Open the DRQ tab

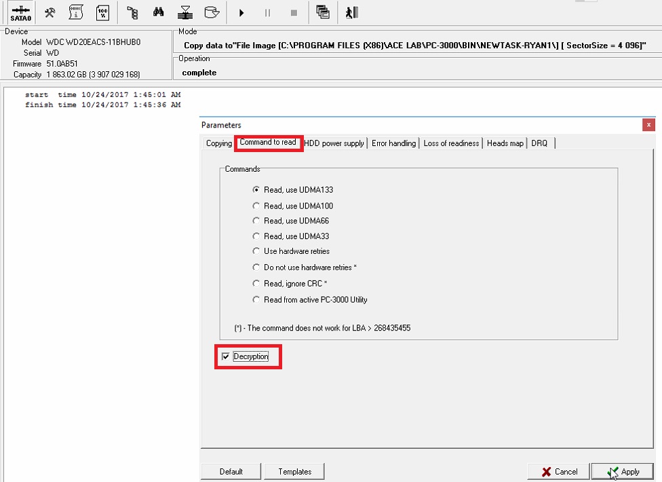coord(539,143)
